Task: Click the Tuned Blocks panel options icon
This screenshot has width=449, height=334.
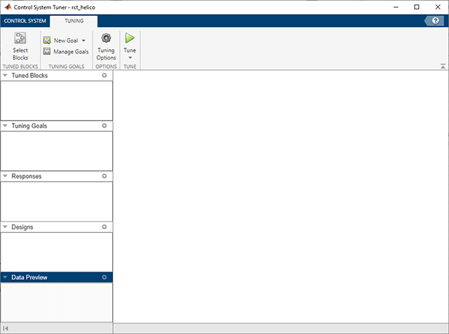Action: pyautogui.click(x=105, y=75)
